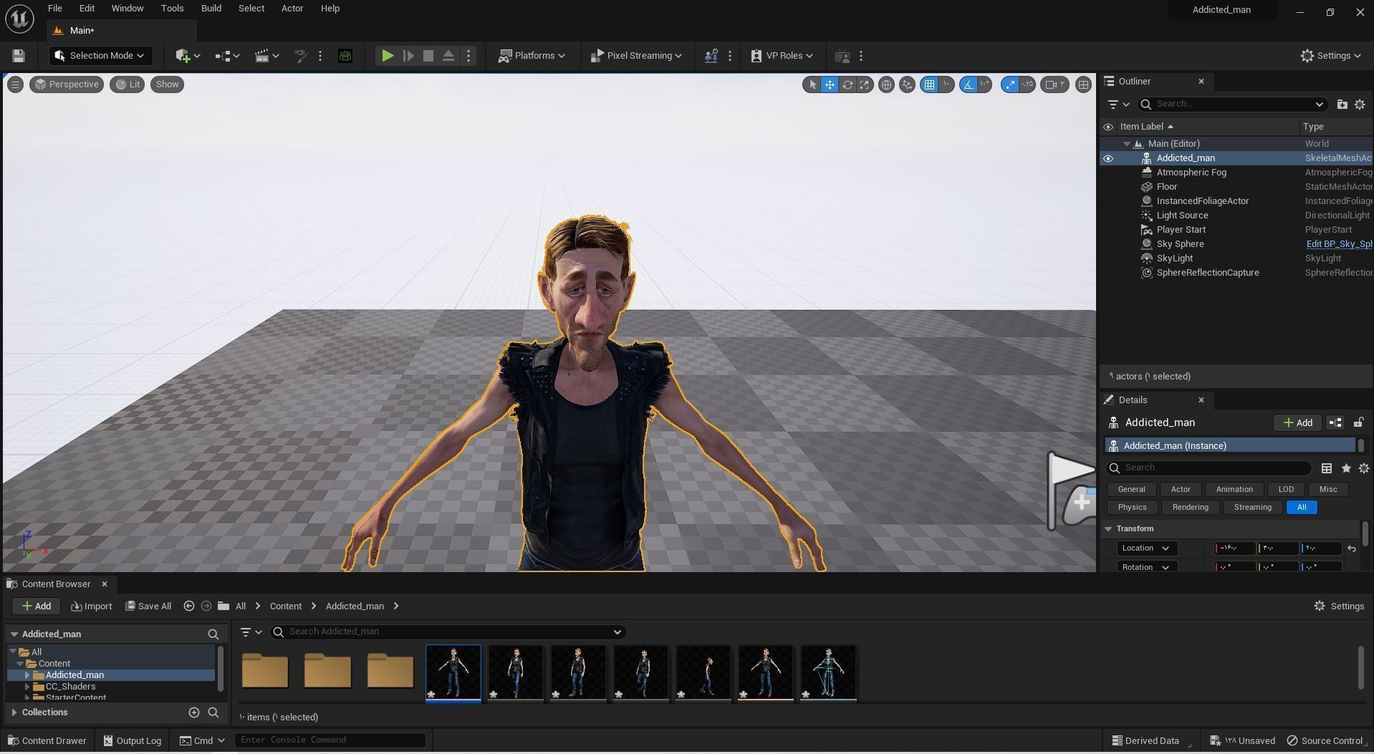Focus the Enter Console Command field
This screenshot has width=1374, height=754.
[x=330, y=740]
